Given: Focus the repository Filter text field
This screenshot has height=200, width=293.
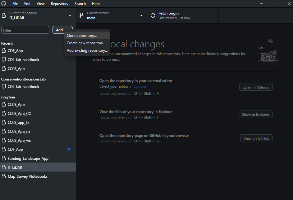Looking at the screenshot, I should point(25,30).
